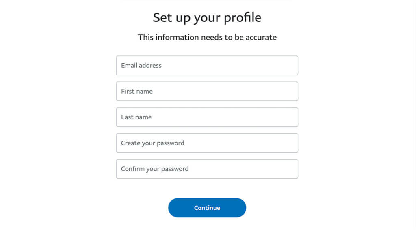The height and width of the screenshot is (230, 416).
Task: Place cursor in the first form field
Action: point(207,65)
